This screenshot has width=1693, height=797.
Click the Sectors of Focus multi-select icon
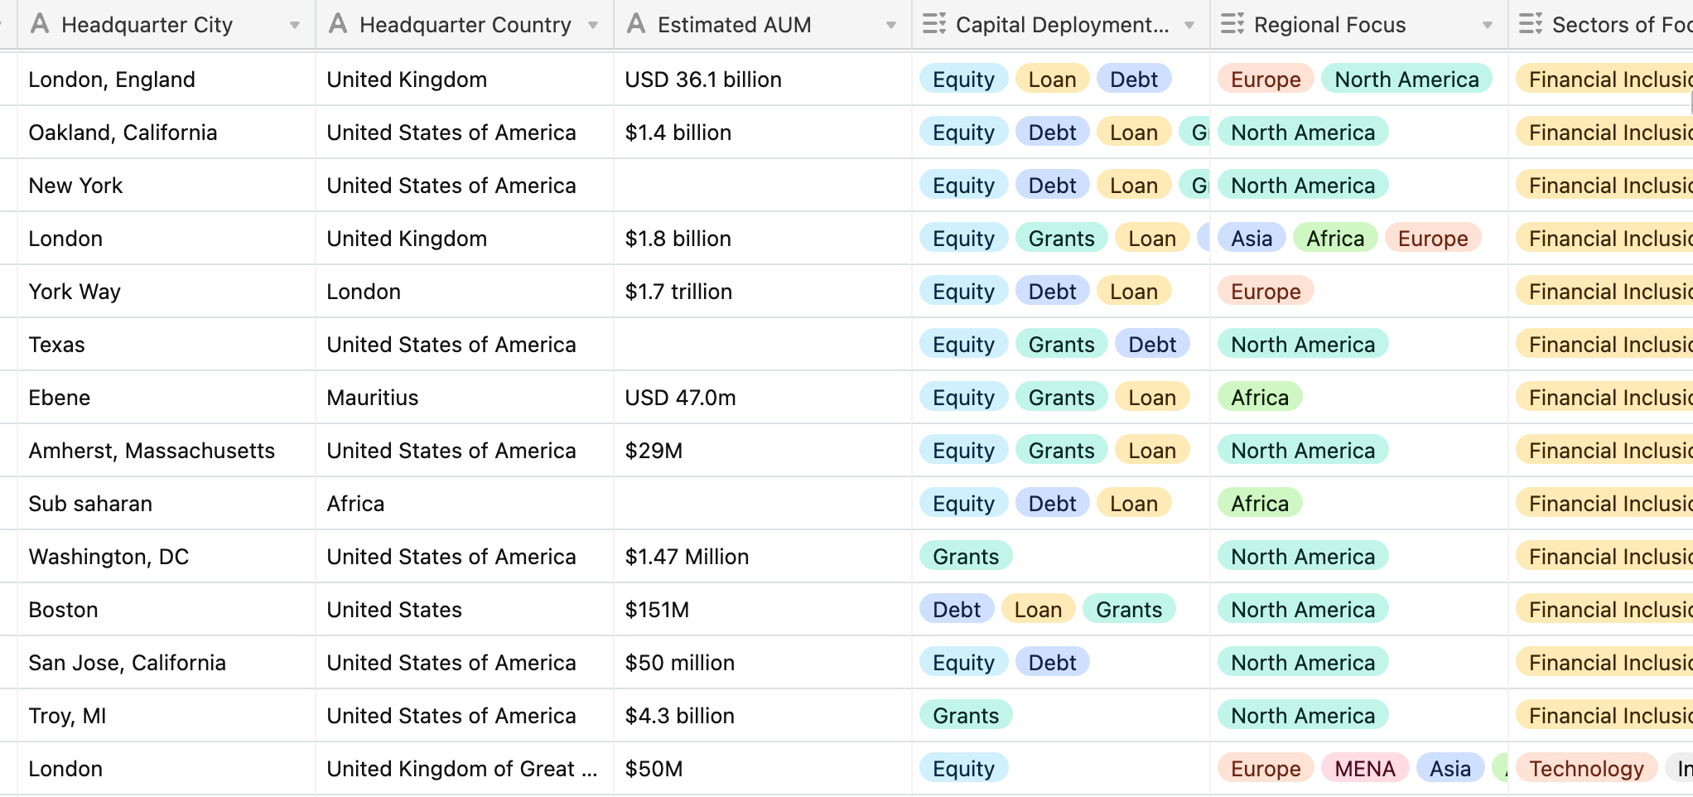pos(1531,24)
